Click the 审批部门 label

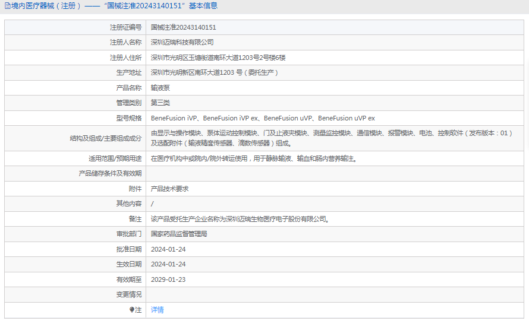129,234
